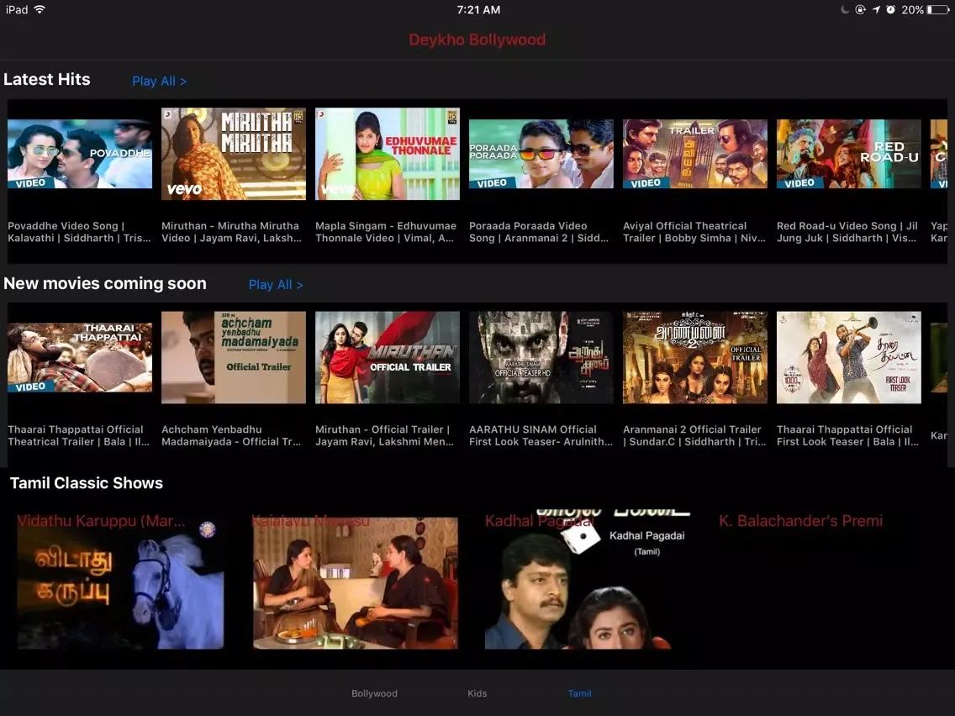This screenshot has width=955, height=716.
Task: Open Aviyal theatrical trailer thumbnail
Action: 695,154
